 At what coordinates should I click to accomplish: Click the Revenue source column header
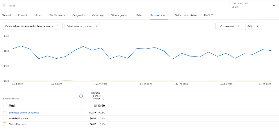tap(11, 99)
